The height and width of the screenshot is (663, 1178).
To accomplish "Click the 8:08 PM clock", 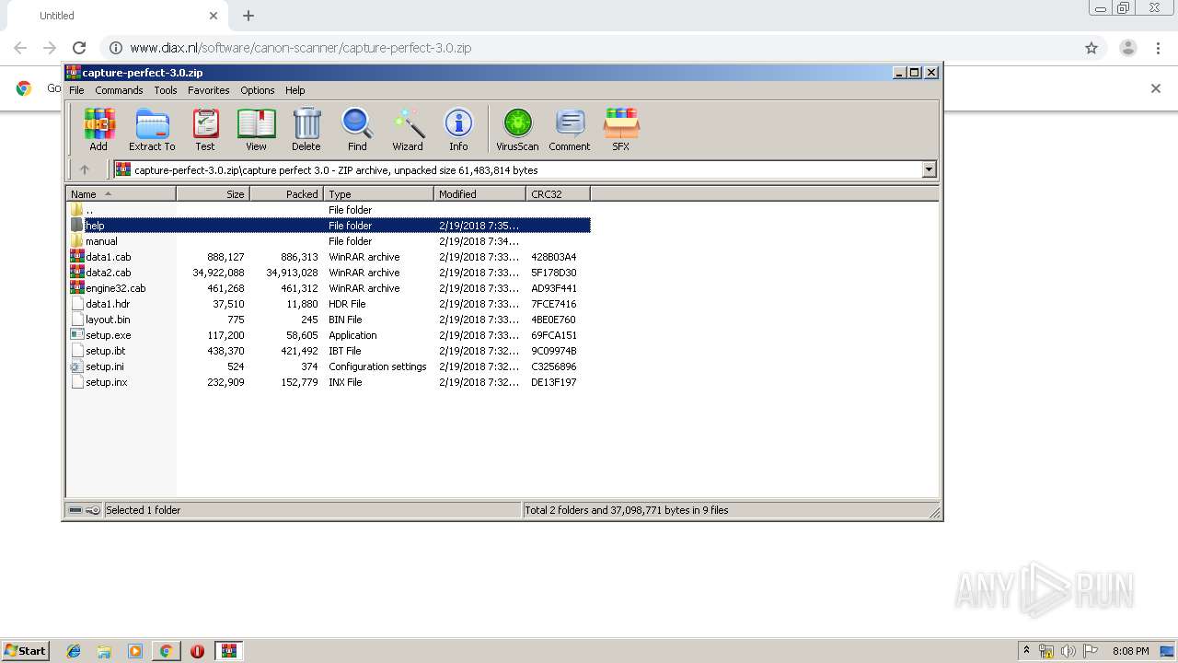I will click(x=1130, y=651).
